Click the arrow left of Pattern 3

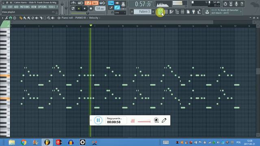coord(132,12)
